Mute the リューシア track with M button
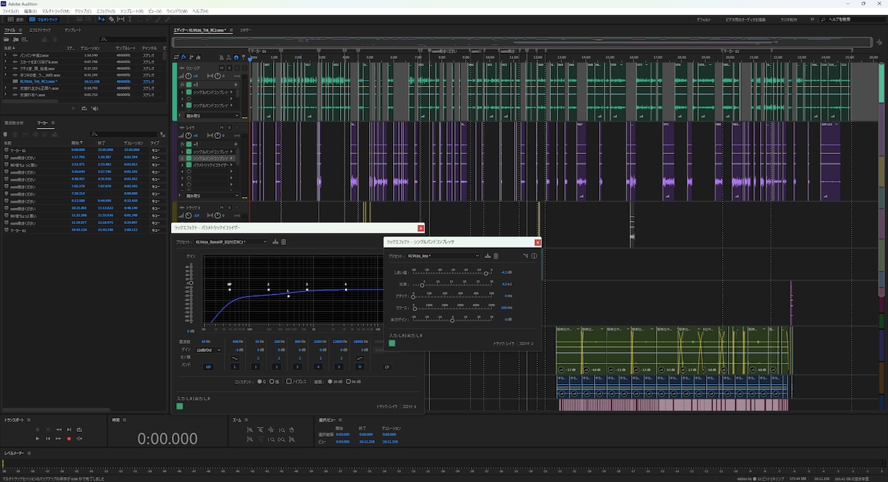The height and width of the screenshot is (482, 888). pyautogui.click(x=222, y=68)
